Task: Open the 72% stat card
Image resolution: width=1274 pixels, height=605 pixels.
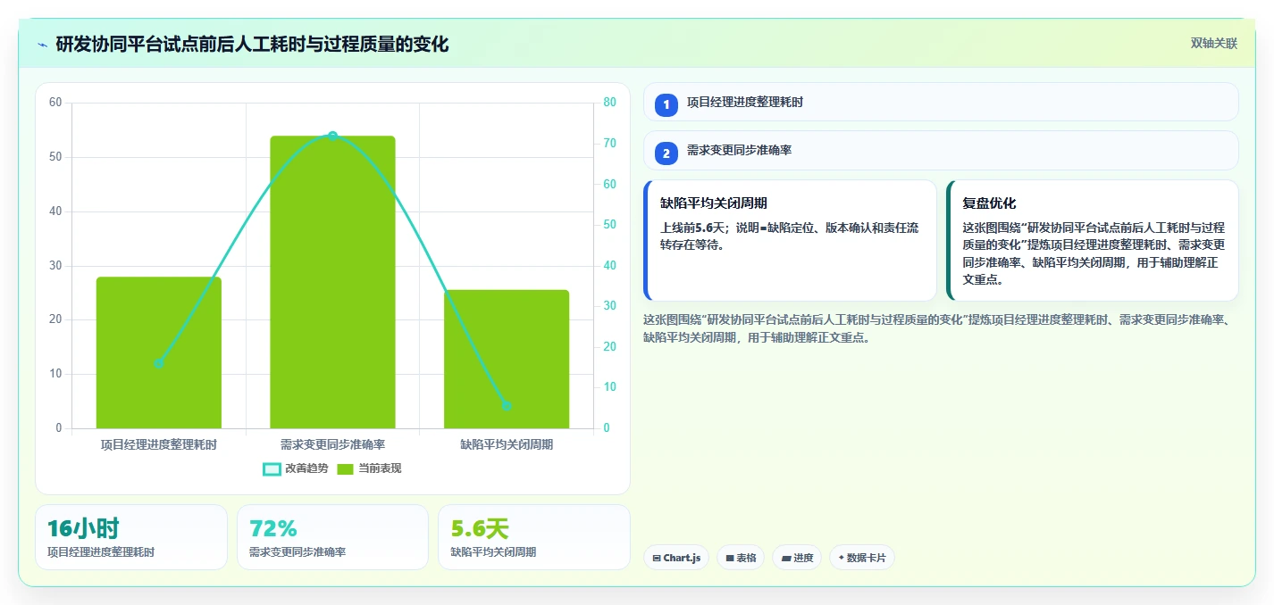Action: coord(332,537)
